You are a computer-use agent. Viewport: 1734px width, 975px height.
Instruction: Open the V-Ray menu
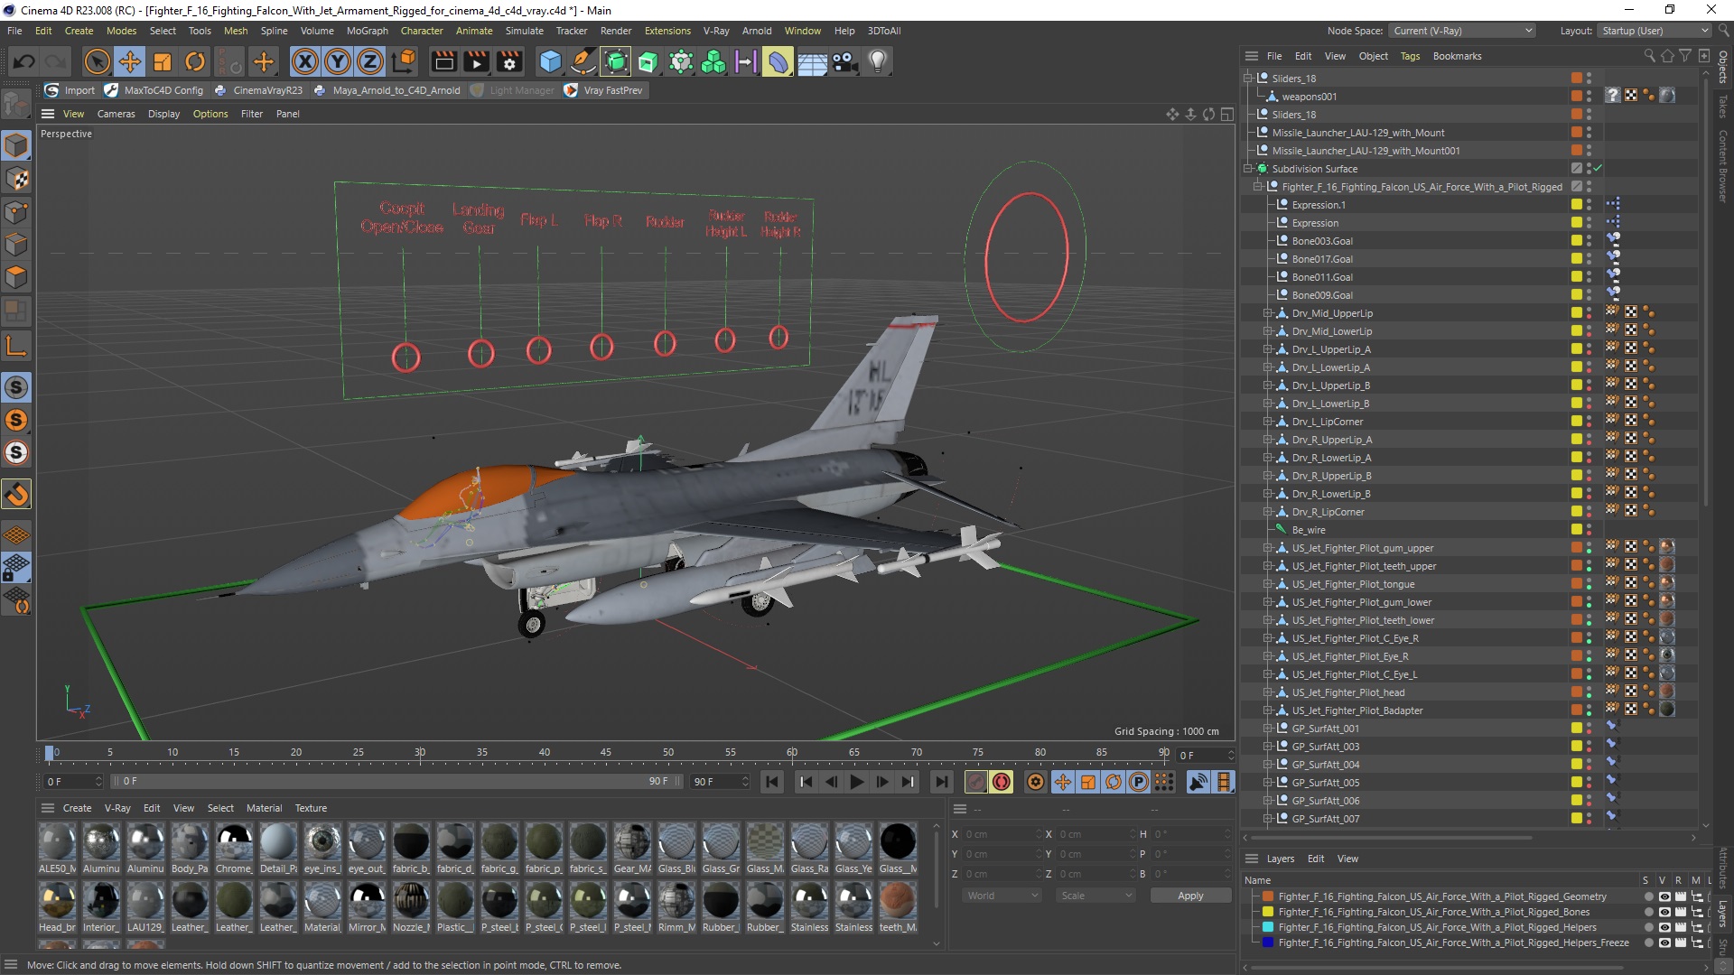coord(716,31)
